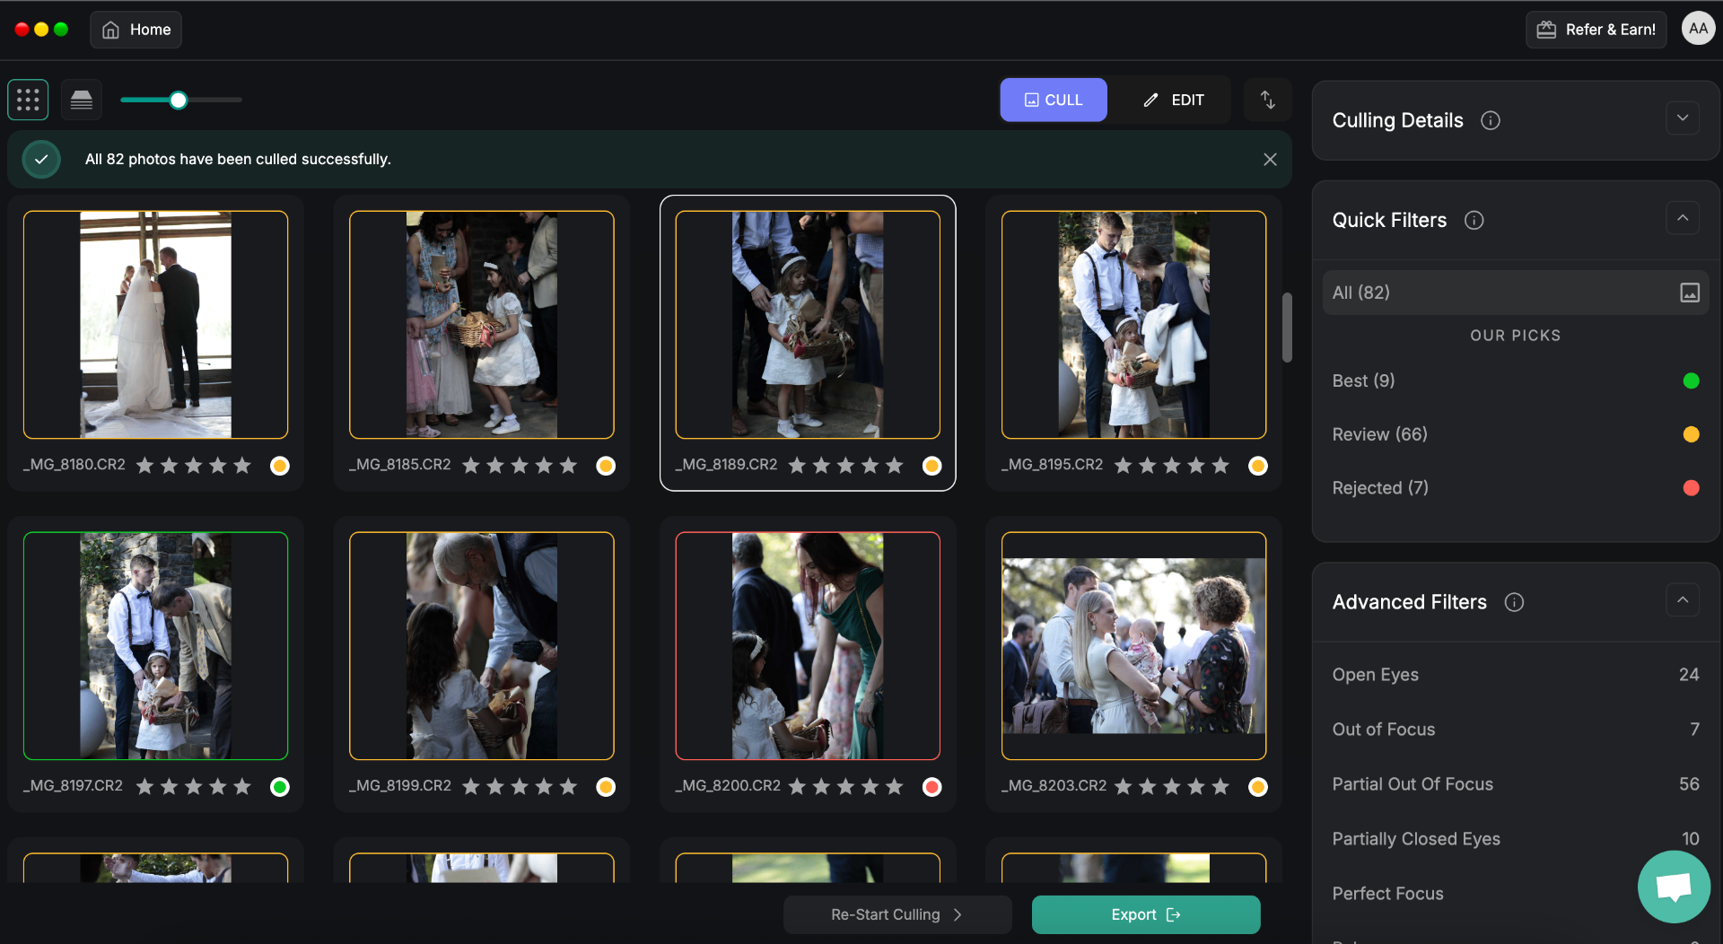
Task: View the Quick Filters info icon
Action: click(1475, 220)
